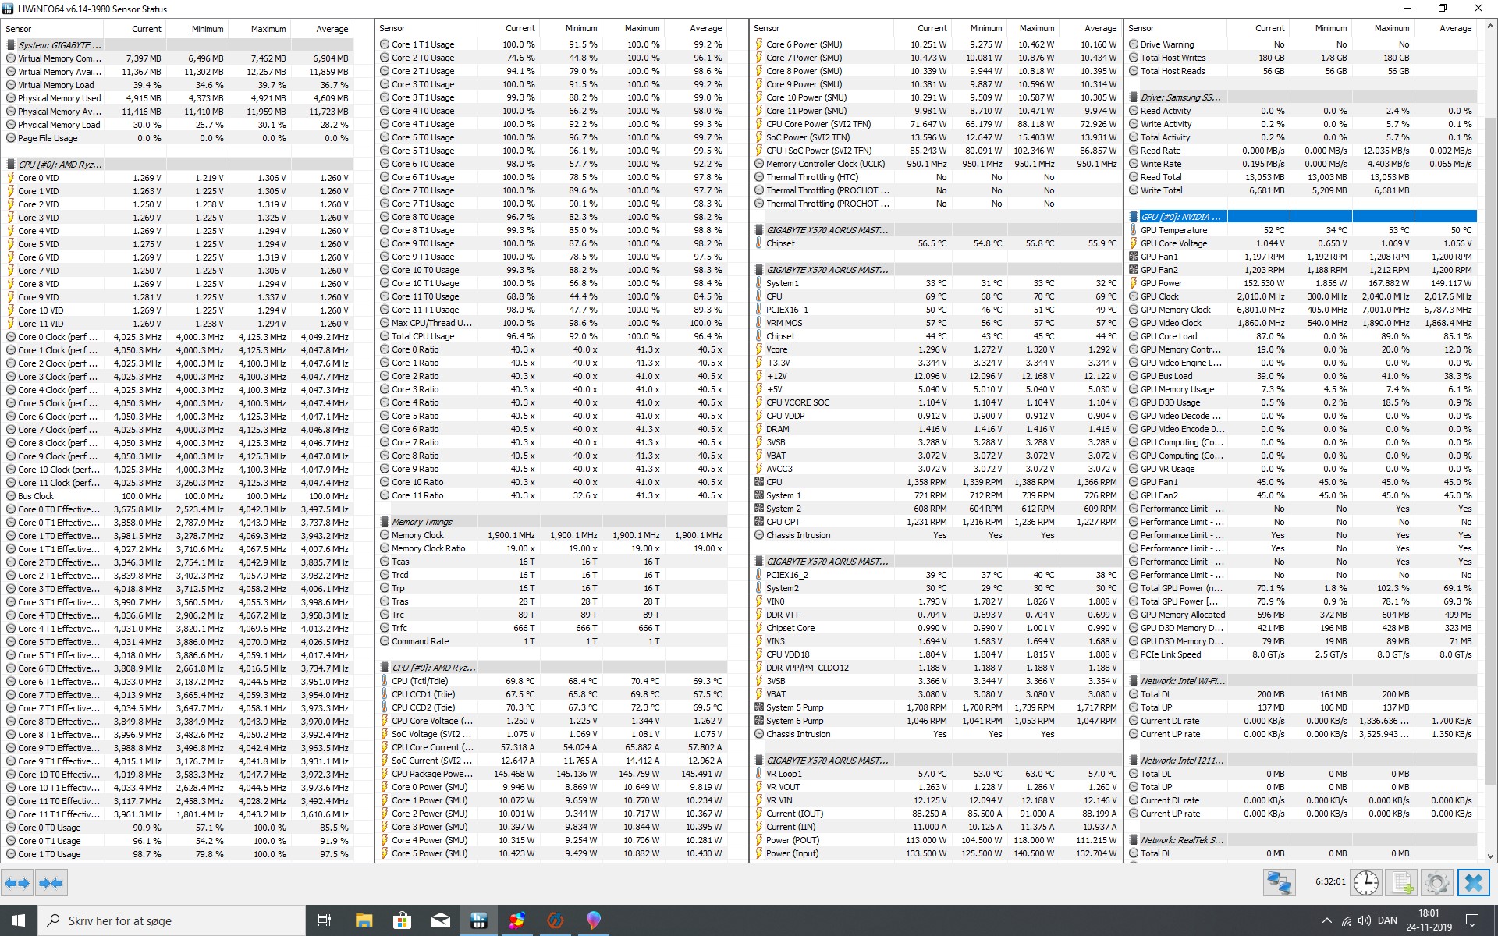This screenshot has width=1498, height=936.
Task: Click Networks Intel Wi-Fi... section label
Action: [1177, 680]
